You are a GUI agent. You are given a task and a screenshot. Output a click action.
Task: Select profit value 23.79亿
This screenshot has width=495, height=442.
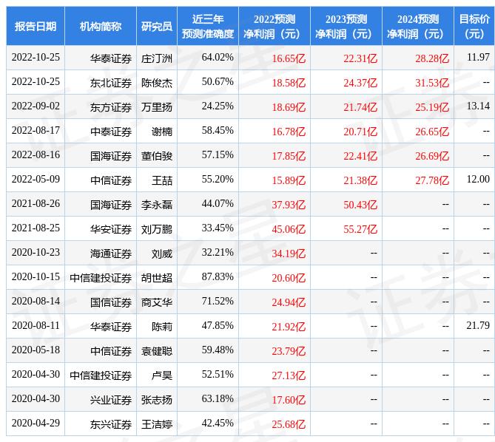pyautogui.click(x=289, y=351)
